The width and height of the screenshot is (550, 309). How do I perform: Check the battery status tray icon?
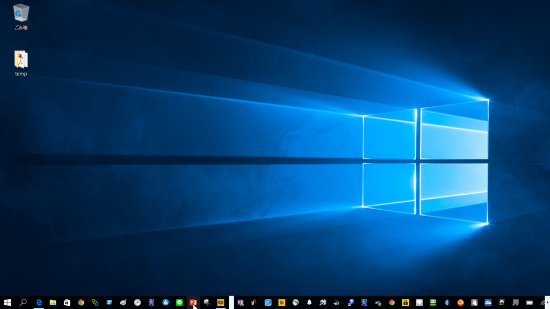pyautogui.click(x=529, y=303)
